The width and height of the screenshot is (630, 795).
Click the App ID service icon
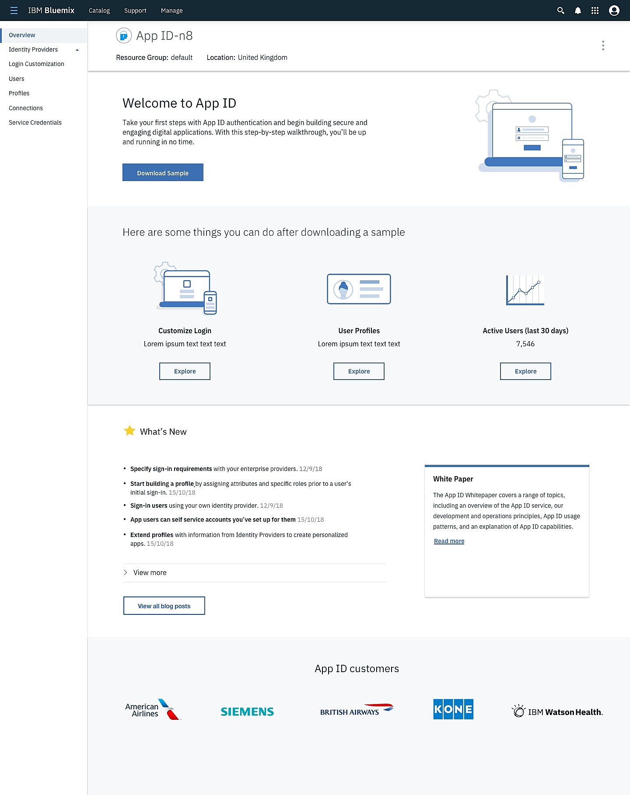pyautogui.click(x=124, y=35)
